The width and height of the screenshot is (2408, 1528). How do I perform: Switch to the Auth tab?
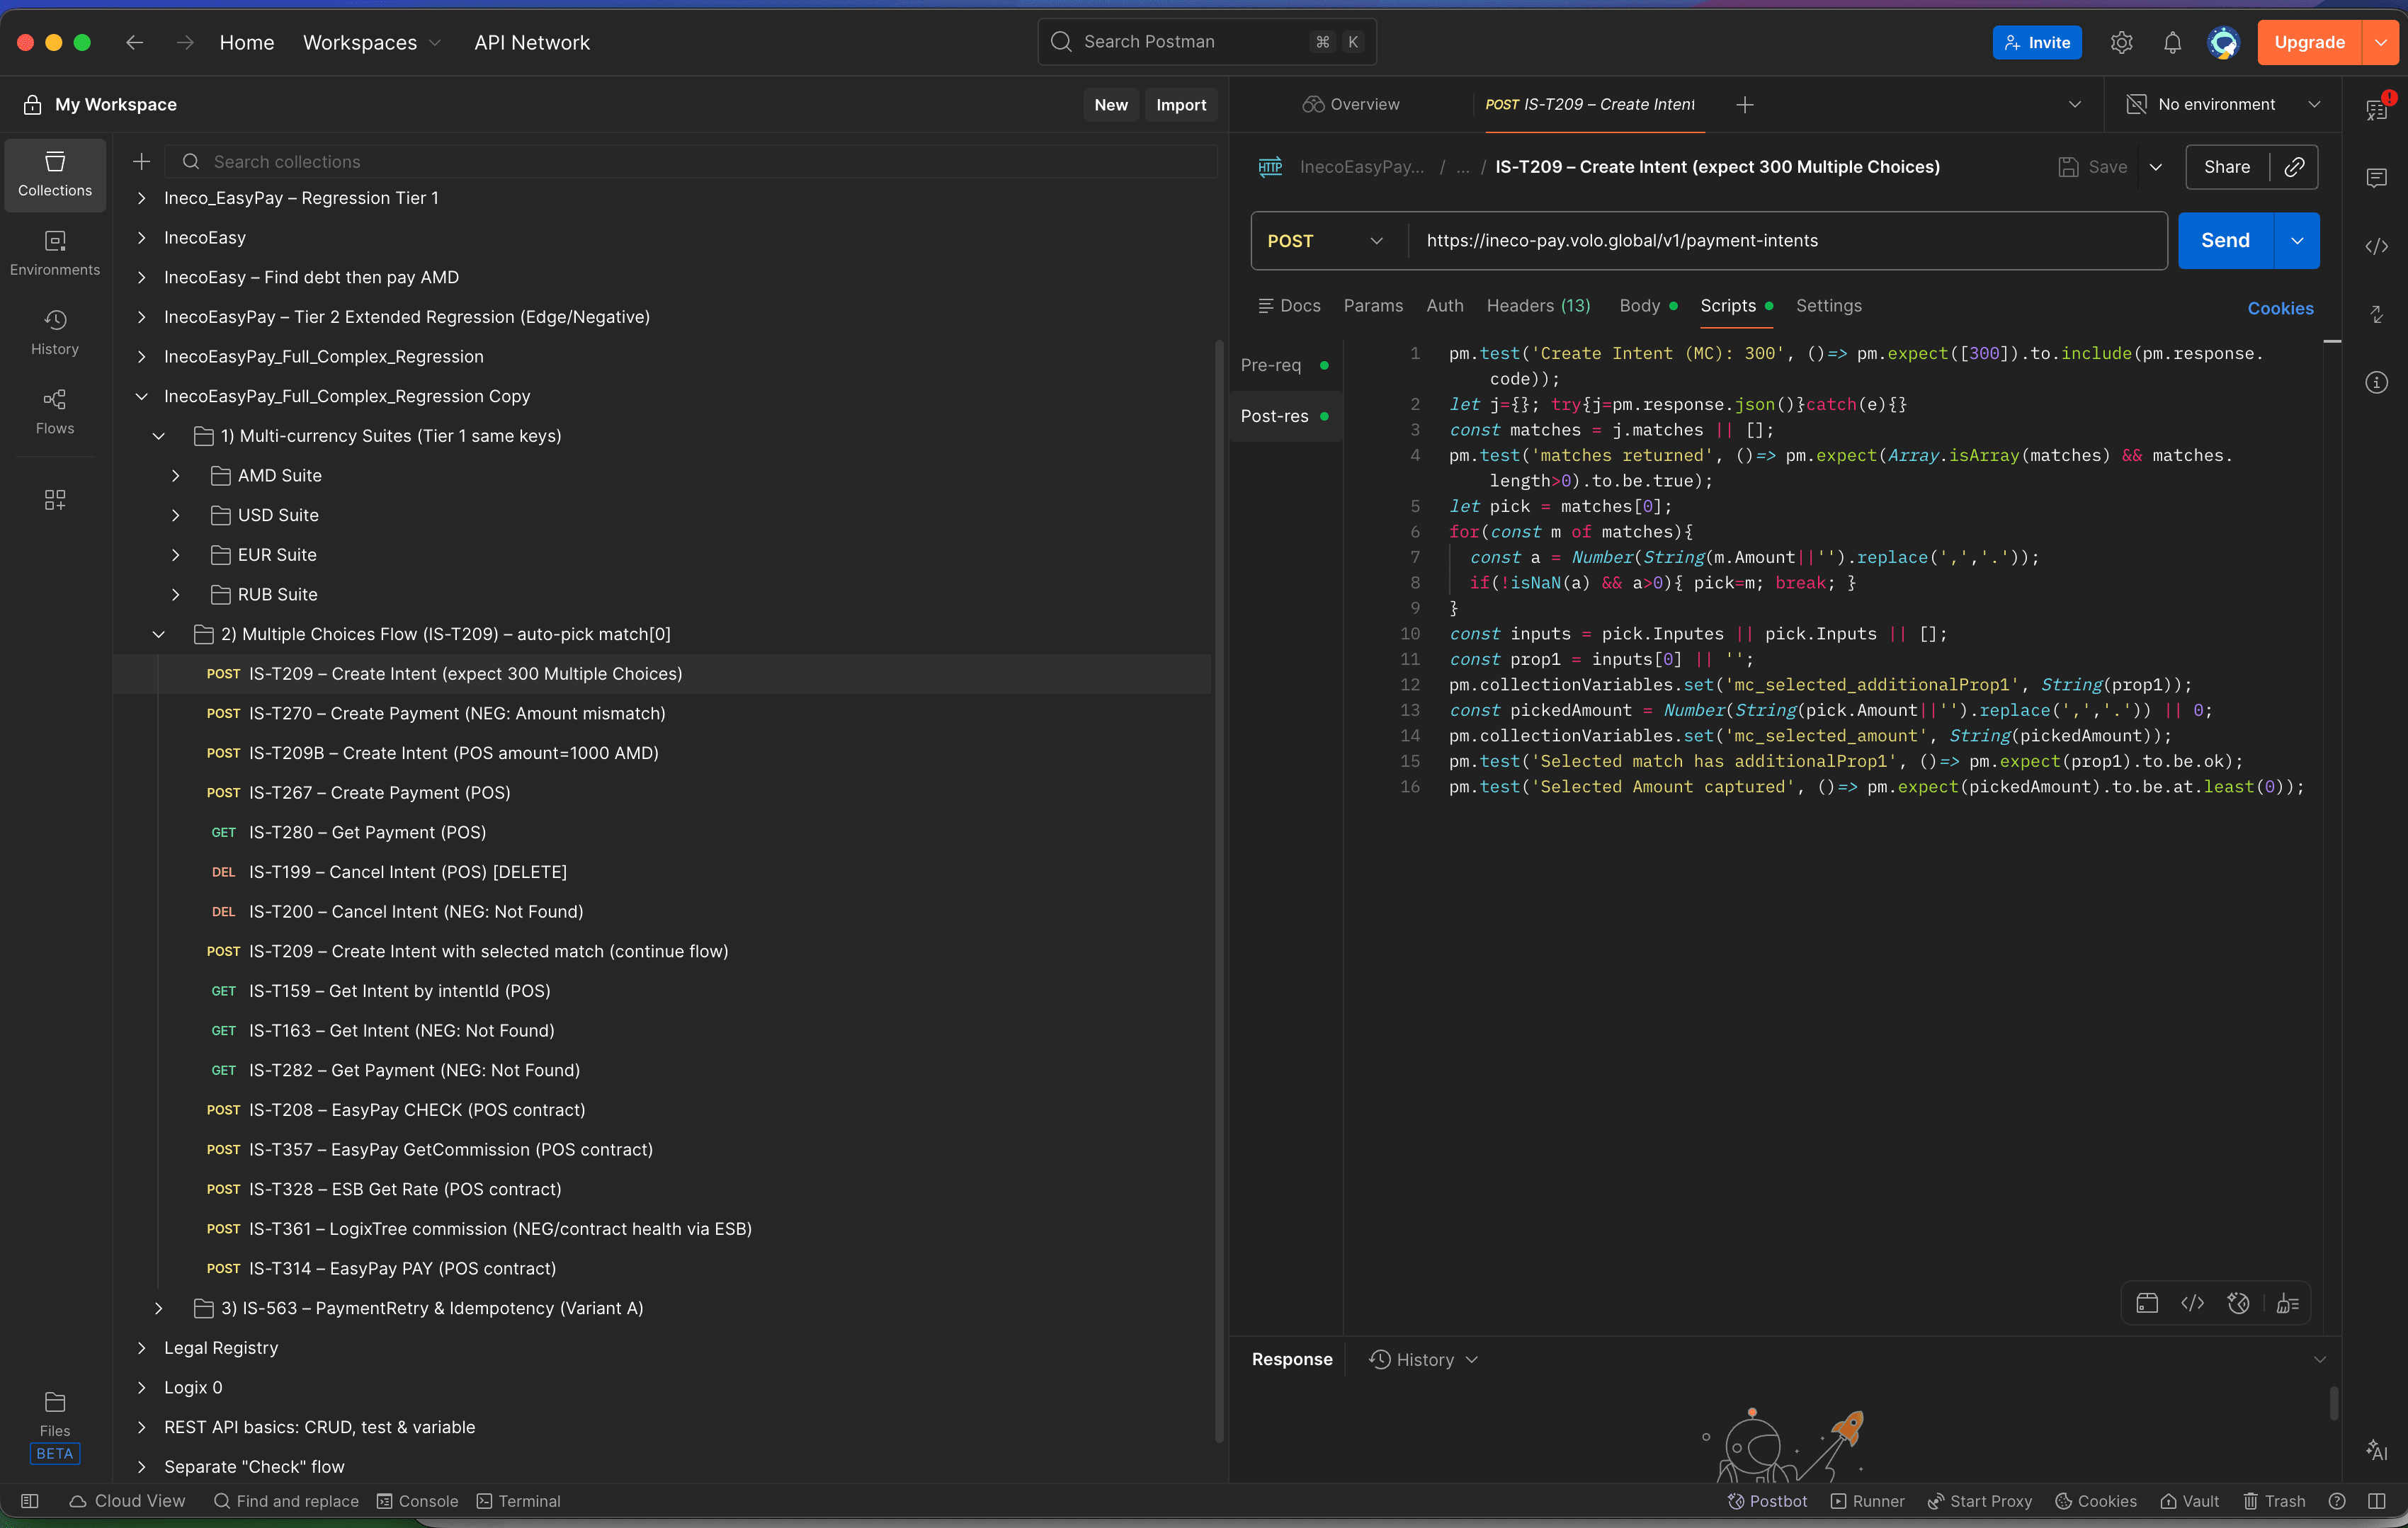tap(1445, 305)
